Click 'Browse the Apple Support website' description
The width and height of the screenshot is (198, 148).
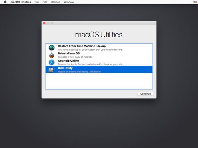point(91,64)
